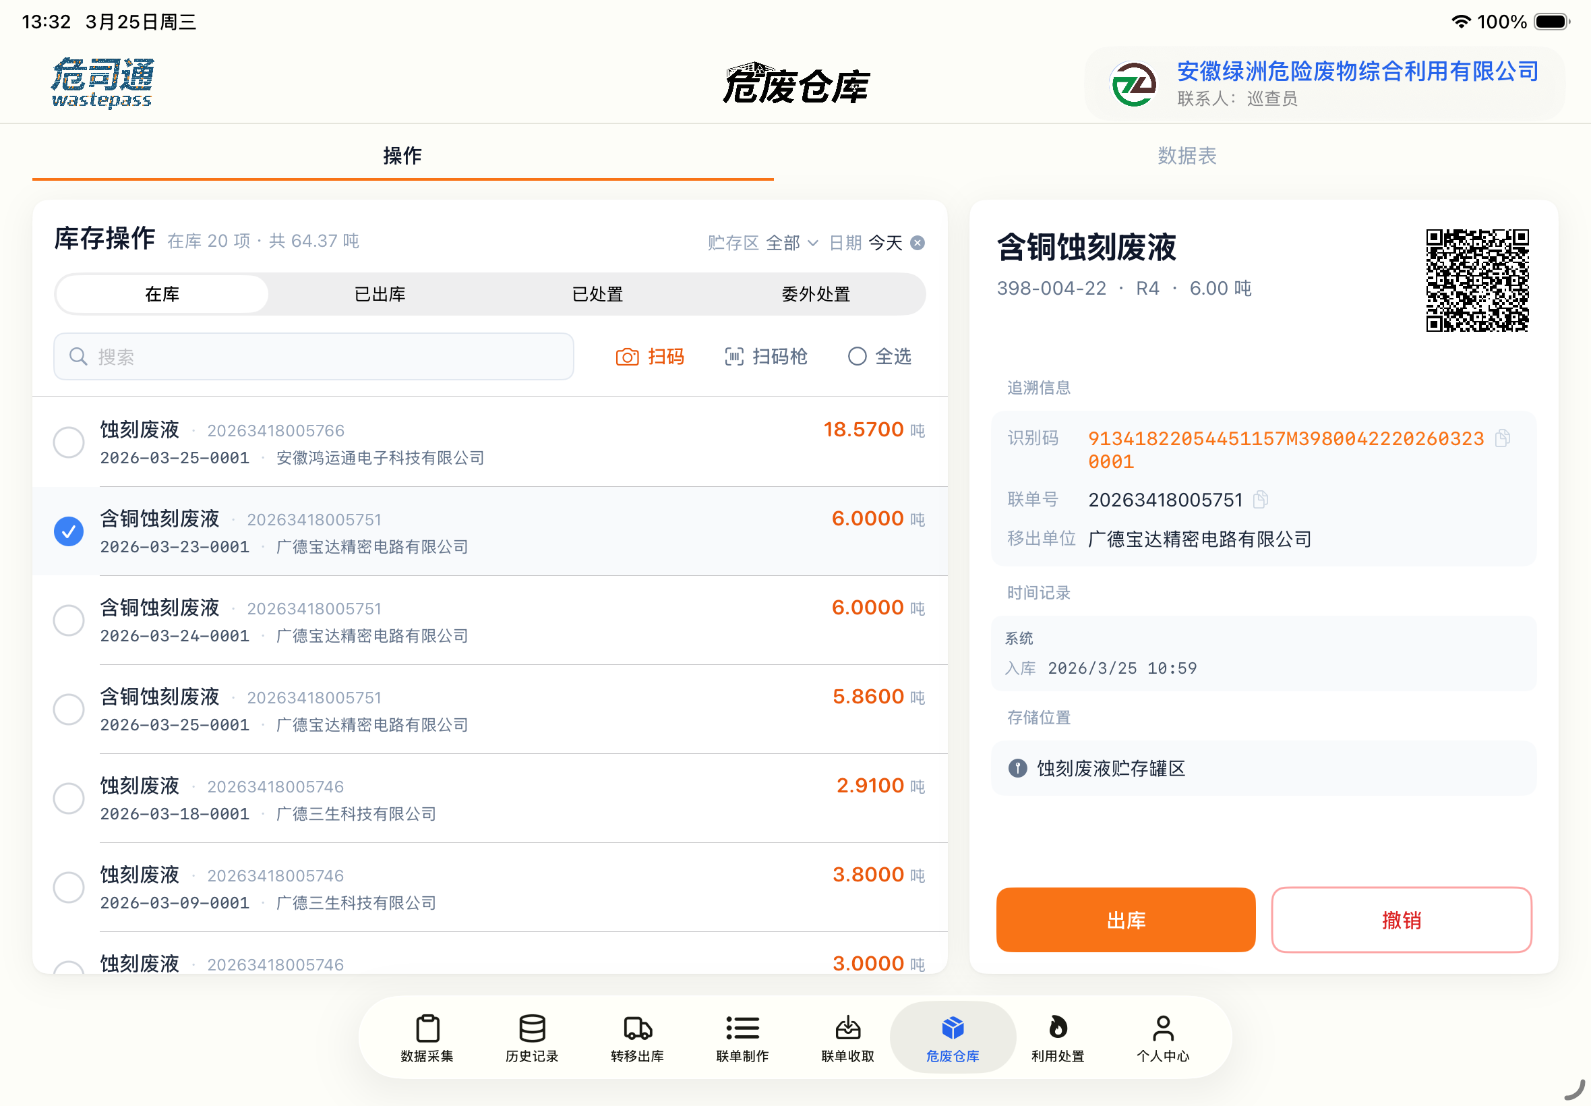Screen dimensions: 1591x1106
Task: Open 利用处置 flame icon
Action: tap(1058, 1037)
